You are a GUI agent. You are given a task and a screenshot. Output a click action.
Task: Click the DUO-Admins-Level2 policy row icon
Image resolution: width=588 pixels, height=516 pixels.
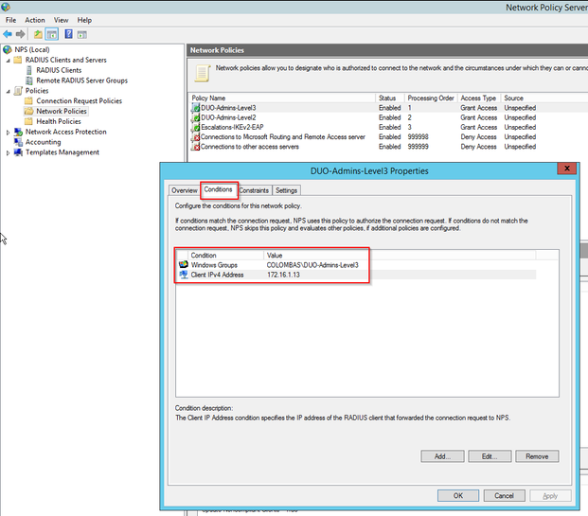(195, 117)
